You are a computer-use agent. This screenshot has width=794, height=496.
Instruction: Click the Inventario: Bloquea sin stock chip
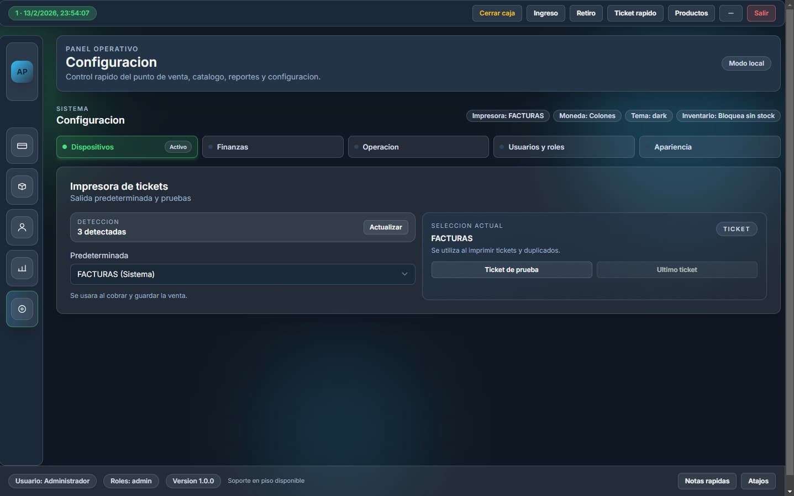point(728,116)
